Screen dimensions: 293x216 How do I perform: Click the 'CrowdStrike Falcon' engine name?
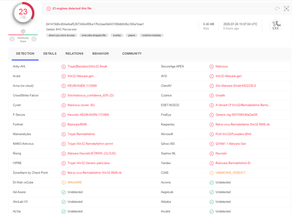tap(26, 95)
